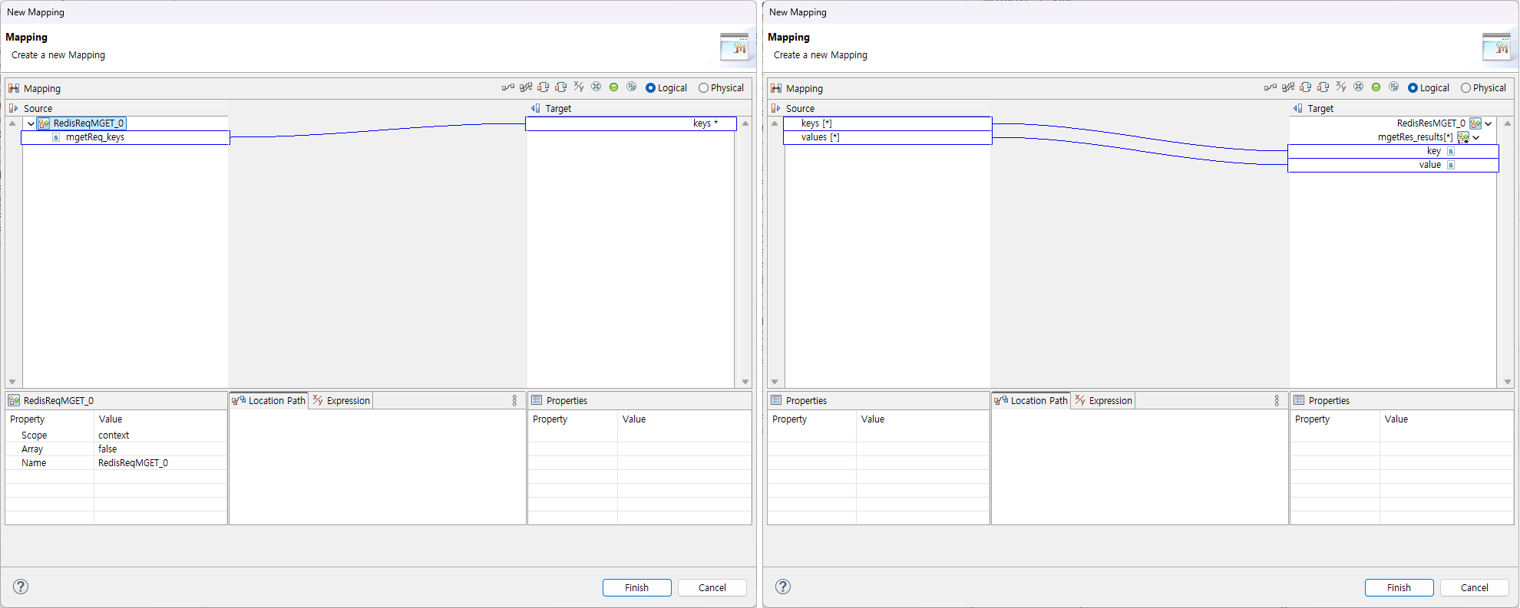Image resolution: width=1520 pixels, height=608 pixels.
Task: Click the green circle icon in right toolbar
Action: point(1376,87)
